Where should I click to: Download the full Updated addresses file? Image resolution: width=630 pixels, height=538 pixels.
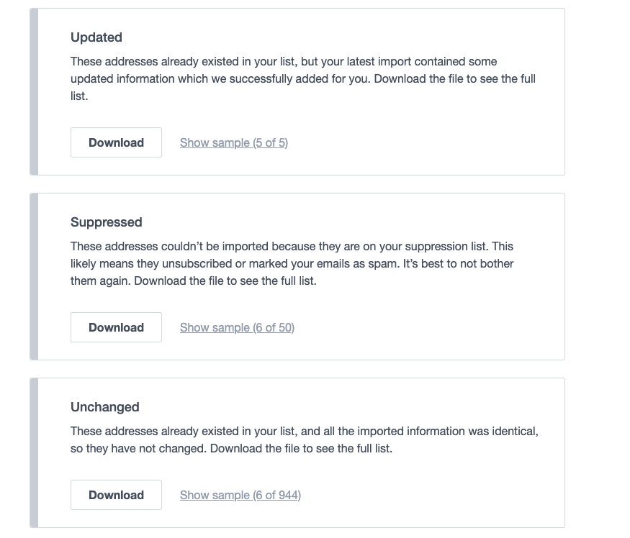(116, 142)
